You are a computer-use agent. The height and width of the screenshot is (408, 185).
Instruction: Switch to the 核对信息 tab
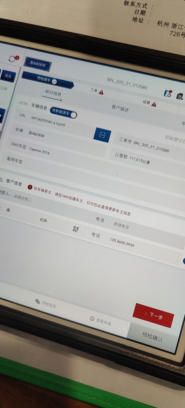point(53,93)
